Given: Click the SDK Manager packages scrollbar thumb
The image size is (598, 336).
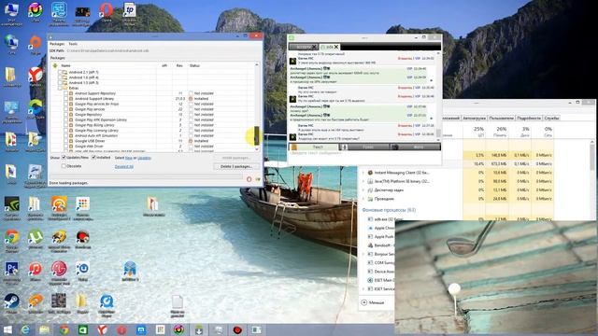Looking at the screenshot, I should [x=257, y=135].
